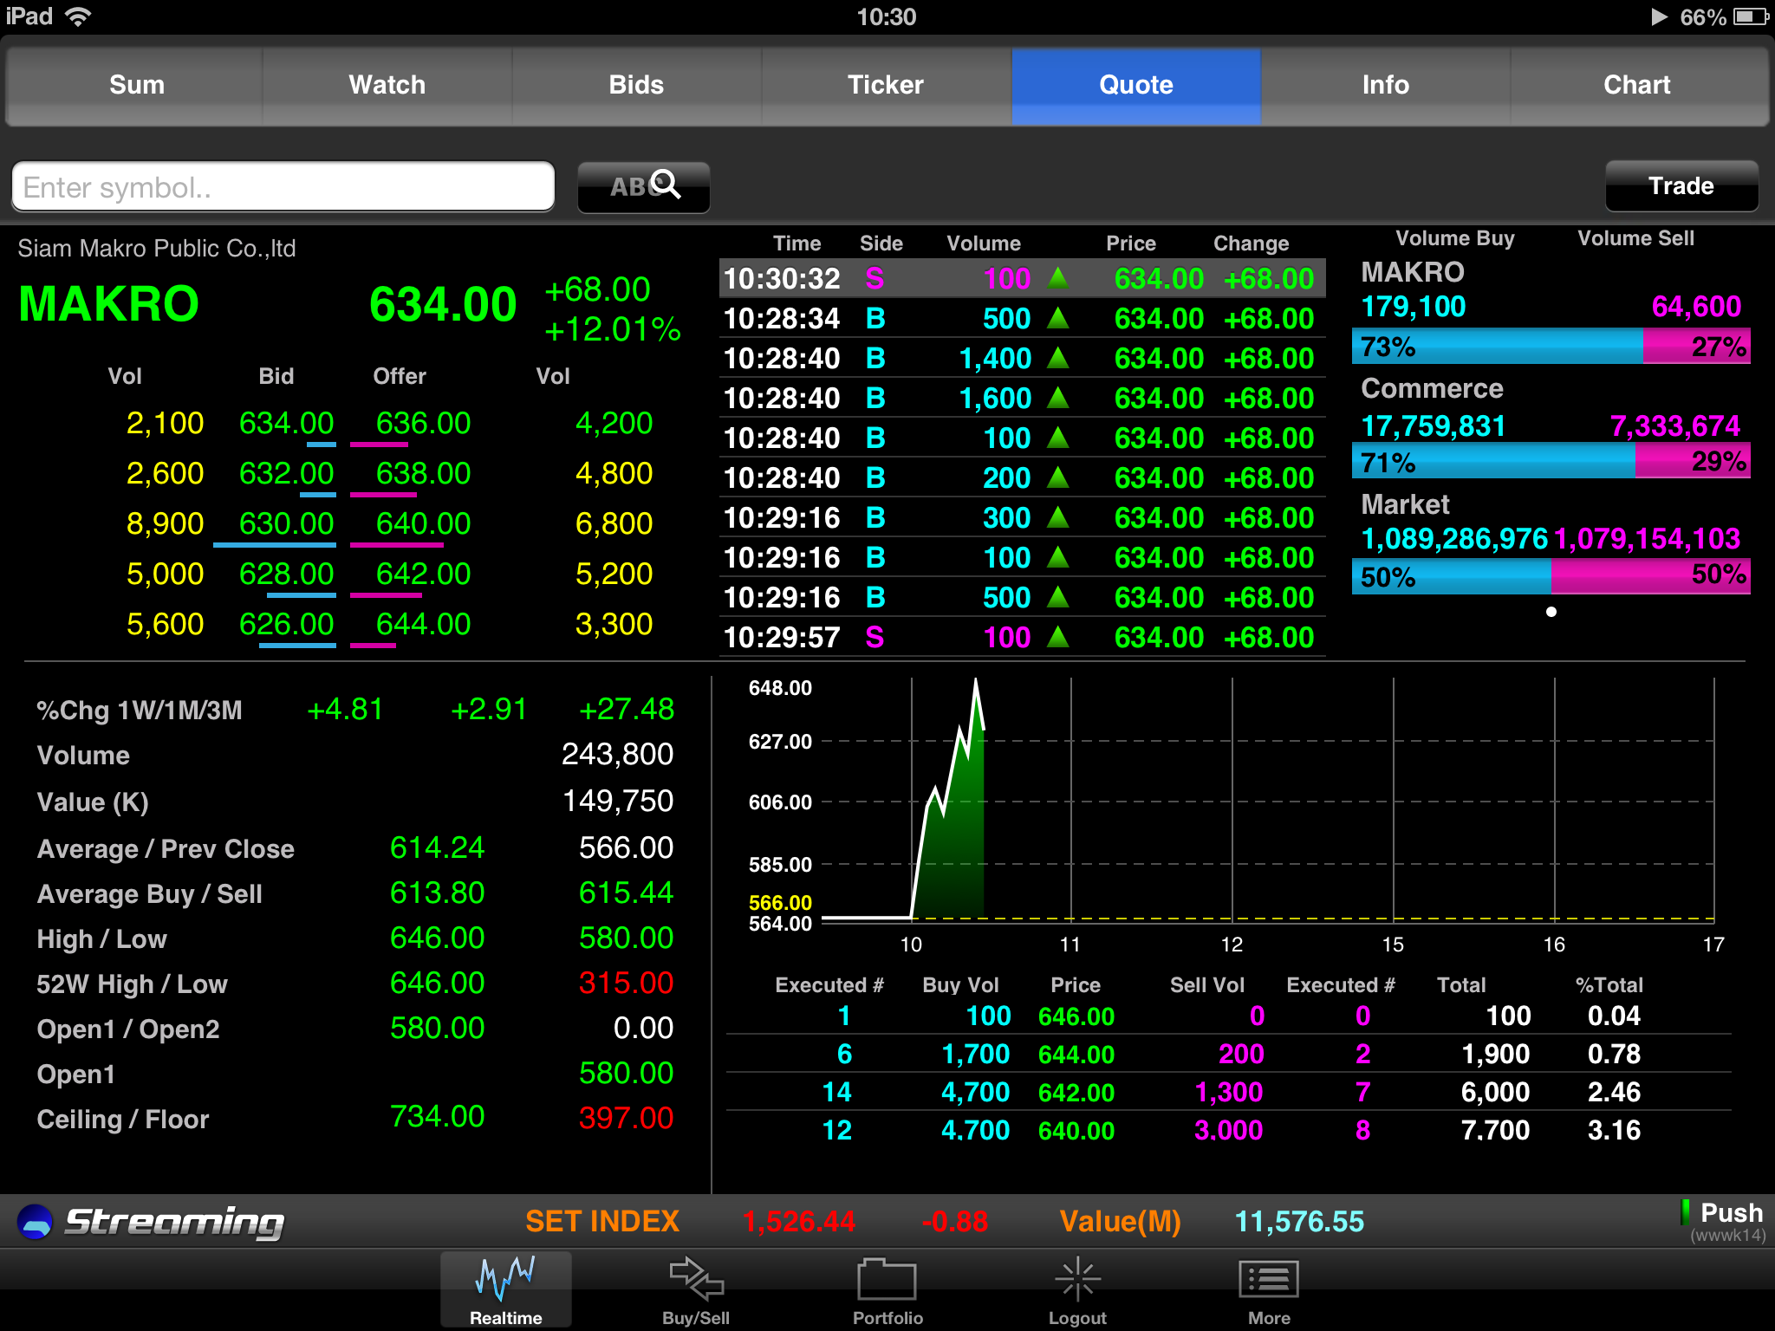Tap the battery icon in status bar

[1750, 17]
